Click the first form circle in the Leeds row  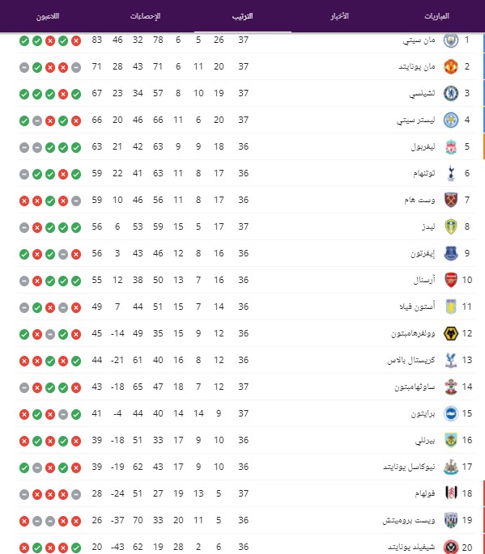pos(76,227)
